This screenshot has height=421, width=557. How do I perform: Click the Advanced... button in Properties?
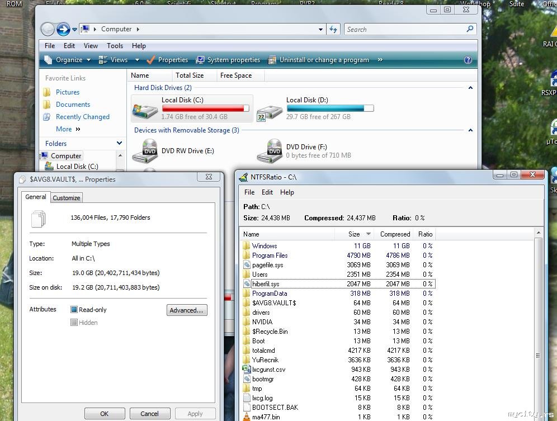tap(187, 310)
